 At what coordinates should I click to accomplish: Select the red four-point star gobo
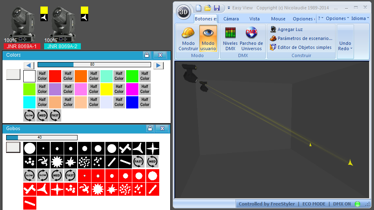(x=57, y=189)
